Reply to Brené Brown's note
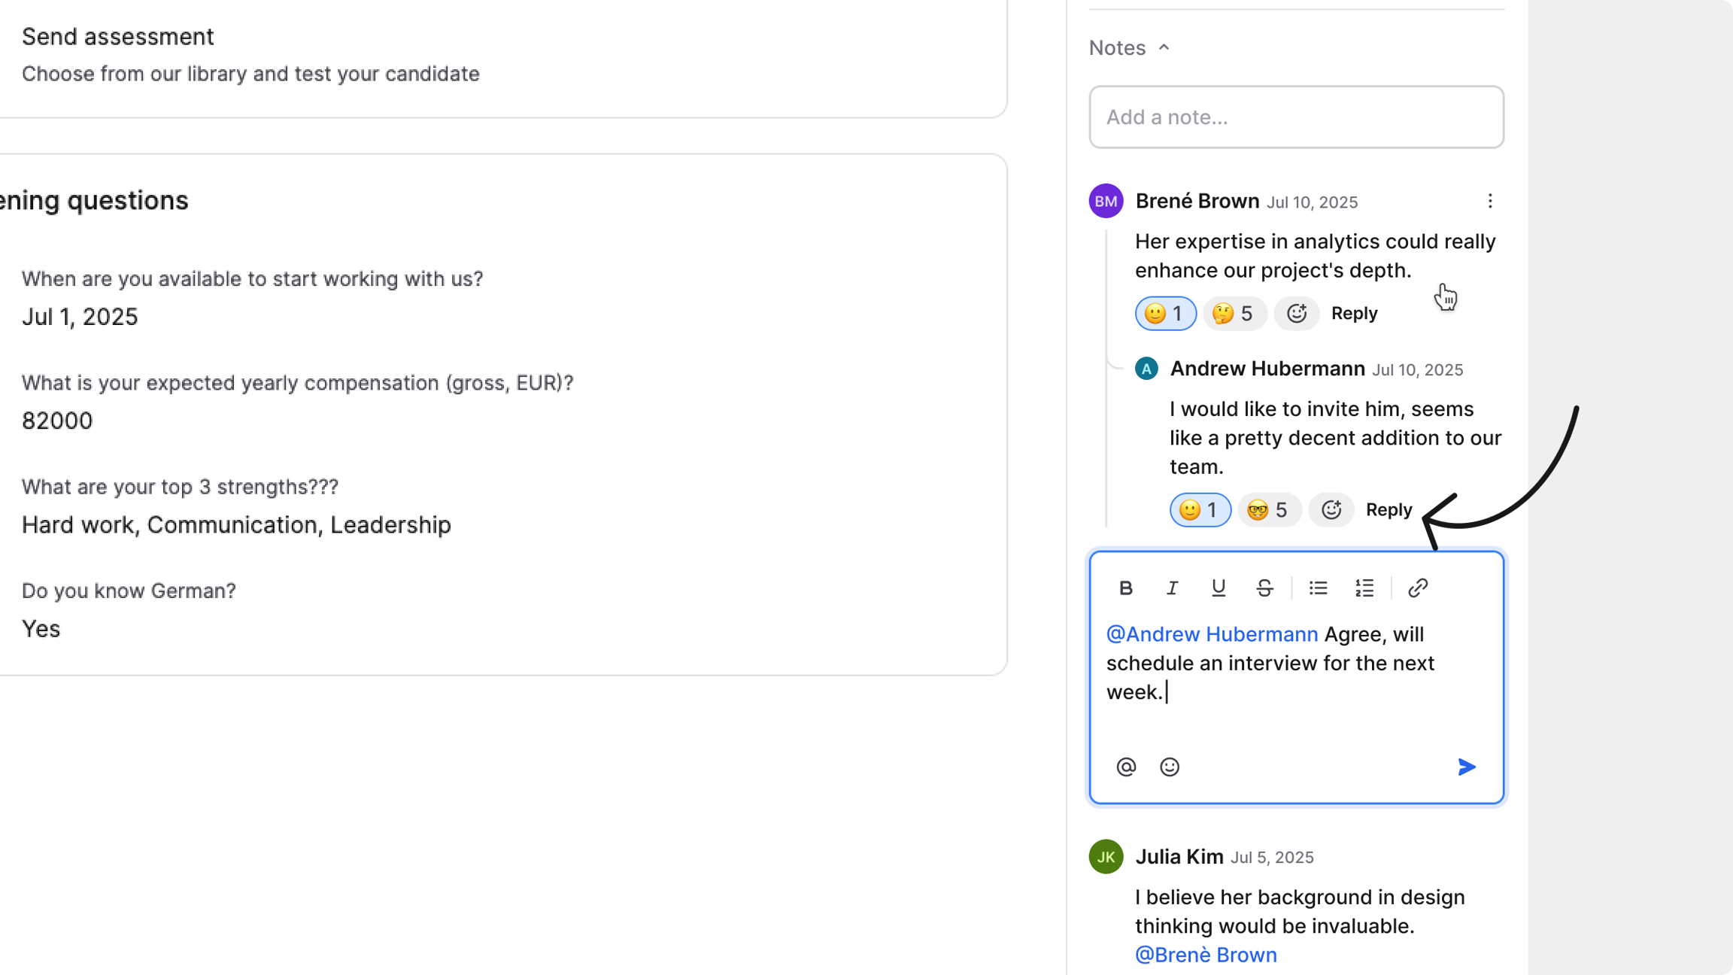This screenshot has width=1733, height=975. 1354,314
